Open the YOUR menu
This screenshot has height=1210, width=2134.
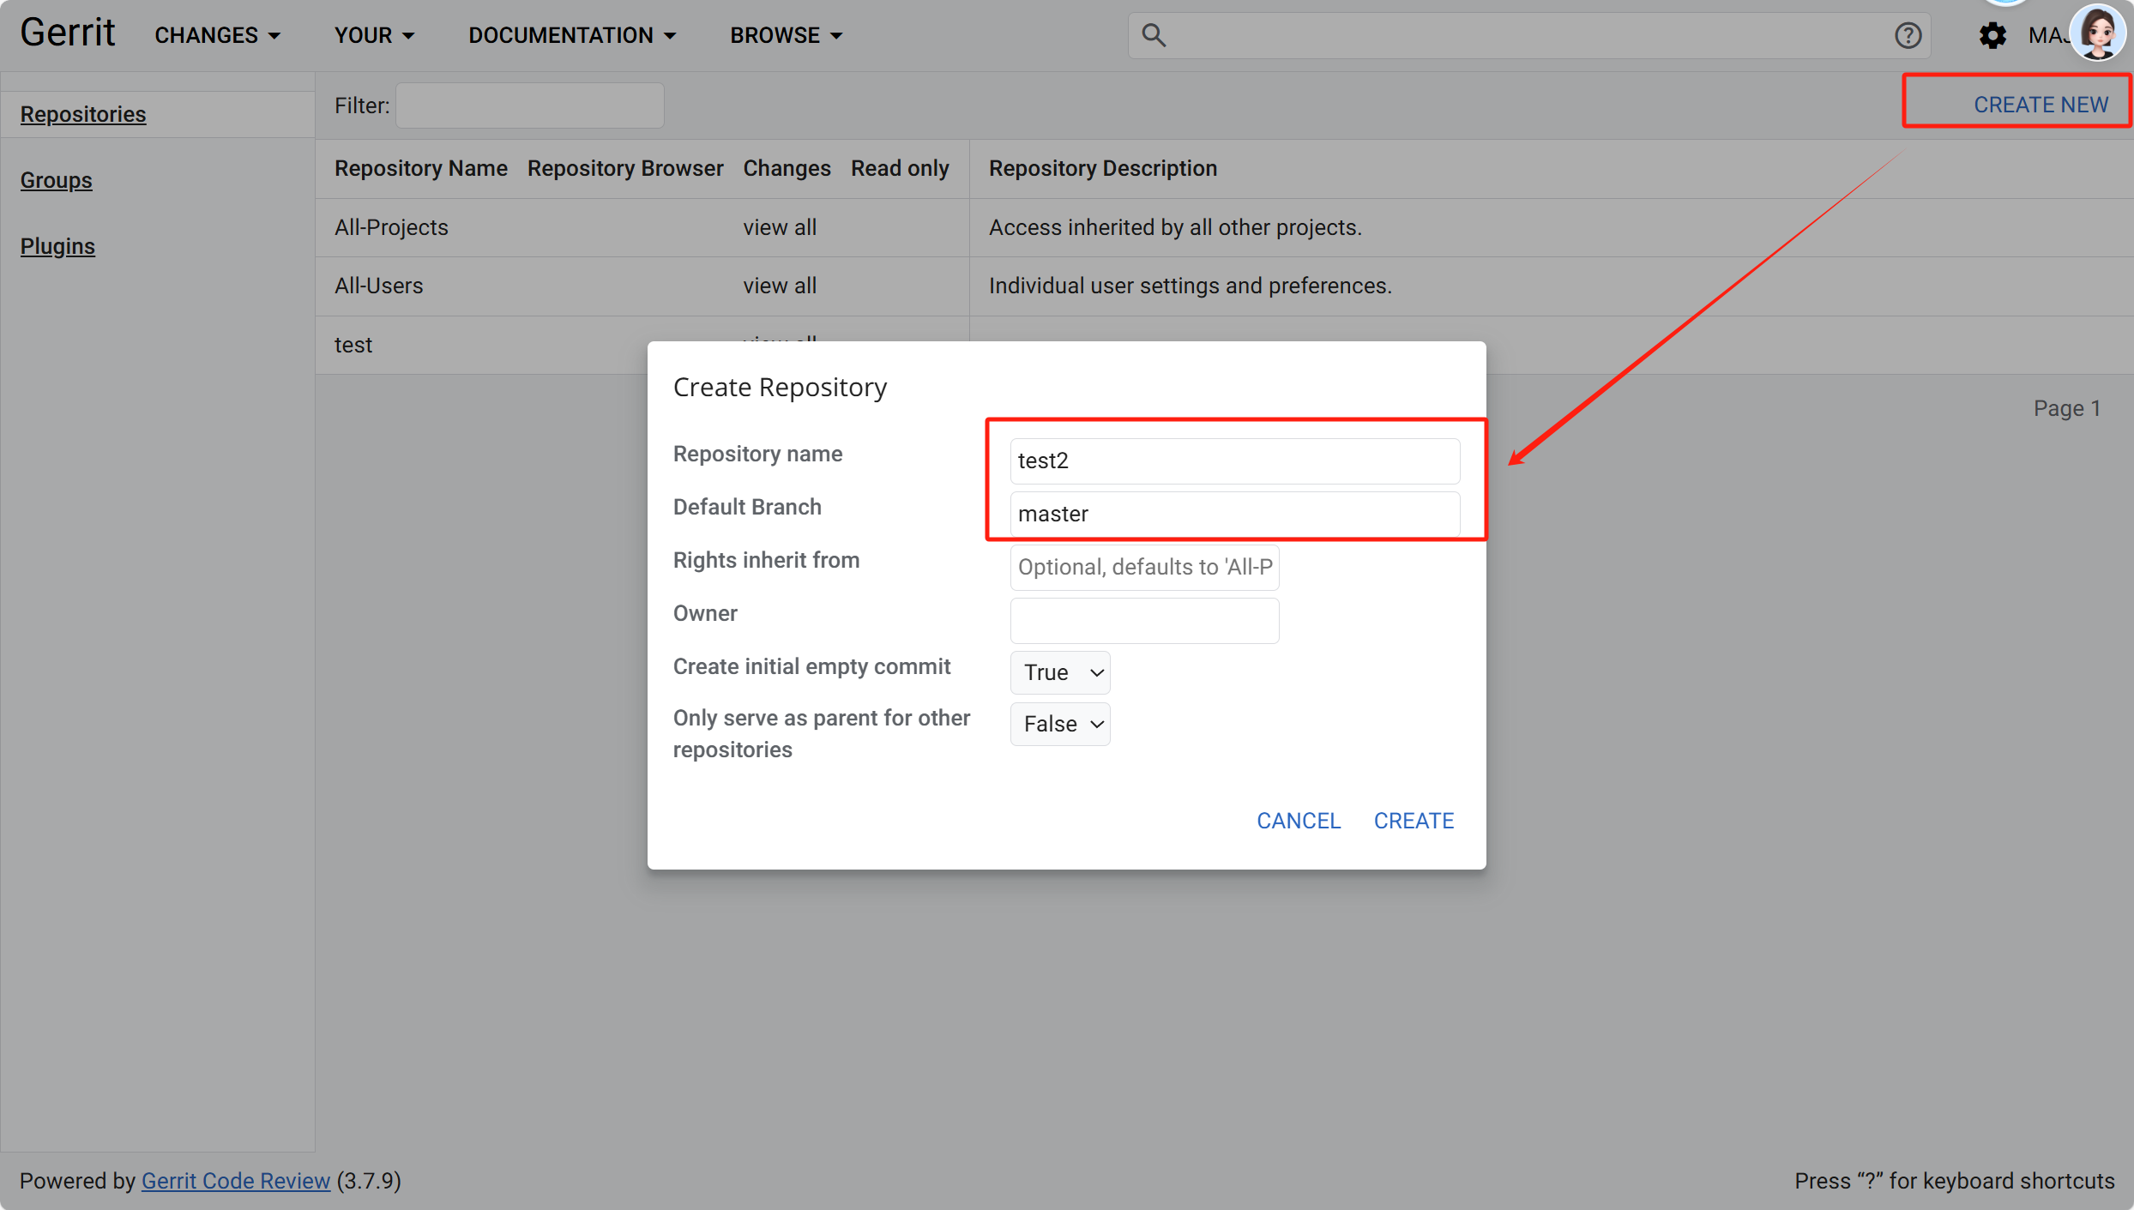374,35
